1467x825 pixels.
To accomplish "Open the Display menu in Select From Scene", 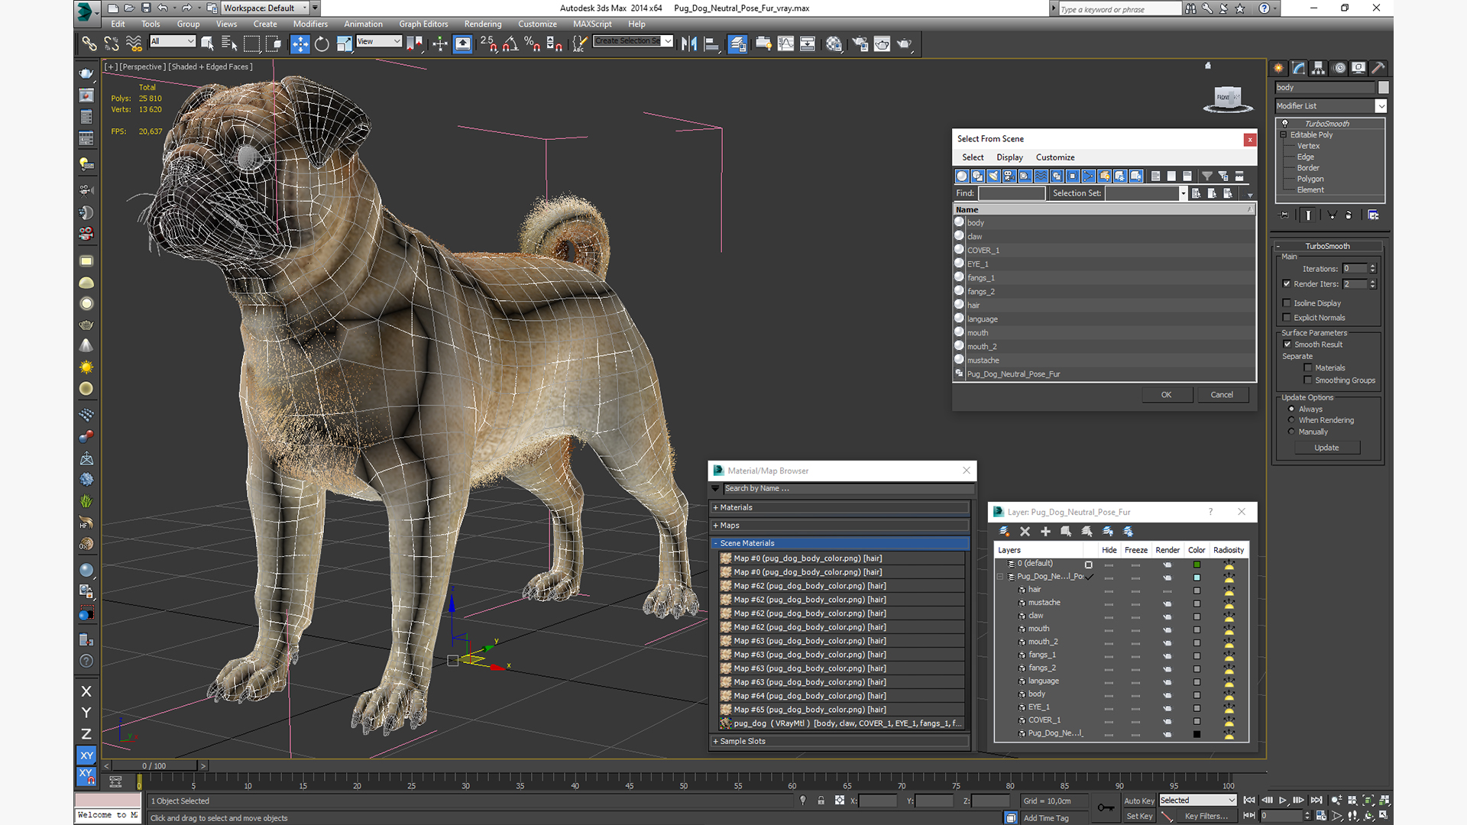I will pos(1009,157).
